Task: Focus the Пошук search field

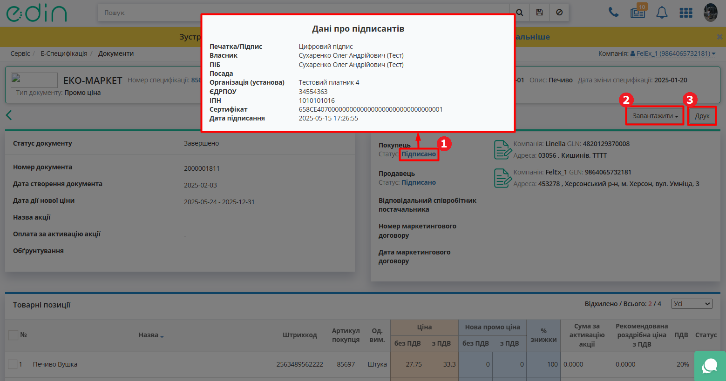Action: (304, 13)
